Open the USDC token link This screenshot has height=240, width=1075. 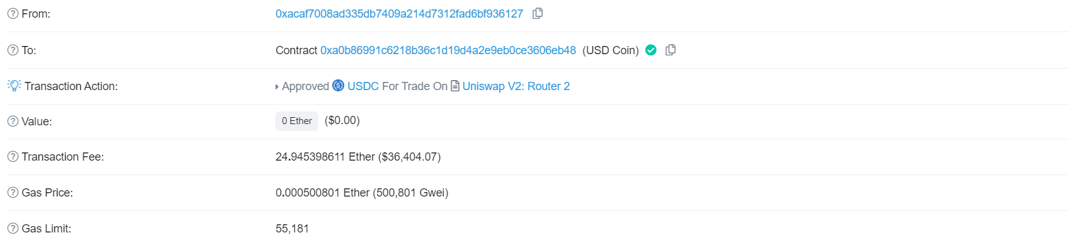tap(363, 86)
